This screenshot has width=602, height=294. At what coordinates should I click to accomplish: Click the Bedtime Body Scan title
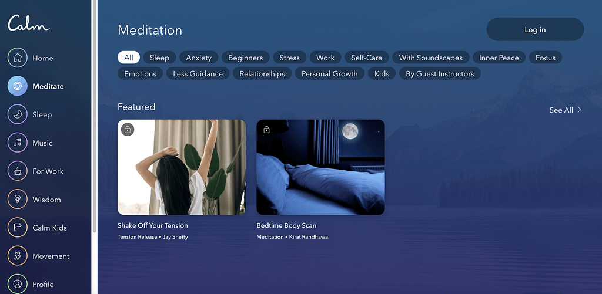[x=286, y=225]
